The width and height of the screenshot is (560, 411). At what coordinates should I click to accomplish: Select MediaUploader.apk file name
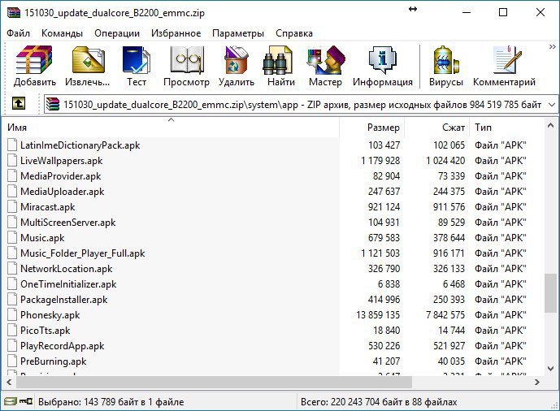[62, 191]
